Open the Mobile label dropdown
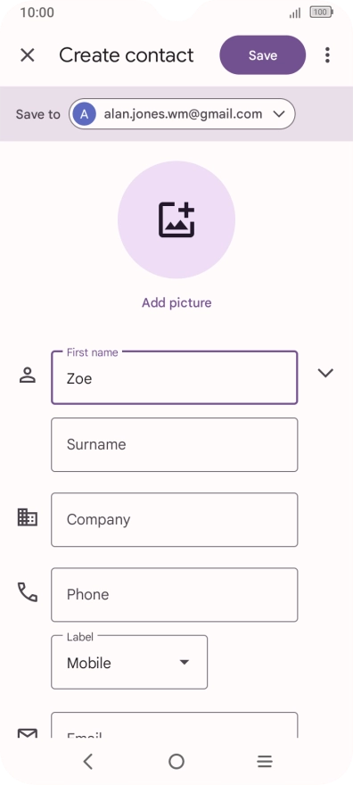Viewport: 353px width, 785px height. pyautogui.click(x=129, y=662)
